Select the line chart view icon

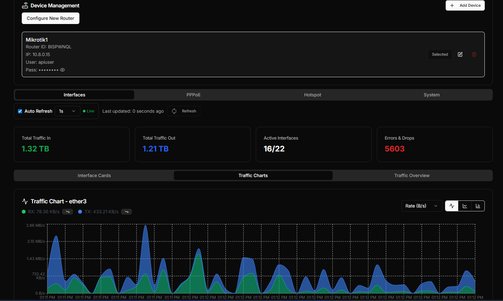click(x=465, y=206)
